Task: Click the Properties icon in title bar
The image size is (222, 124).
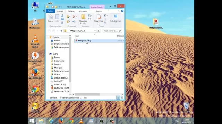Action: tap(52, 7)
